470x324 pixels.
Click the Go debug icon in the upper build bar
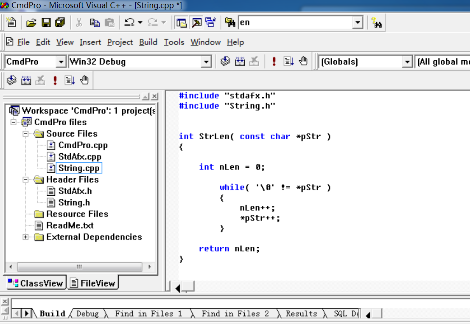coord(289,62)
